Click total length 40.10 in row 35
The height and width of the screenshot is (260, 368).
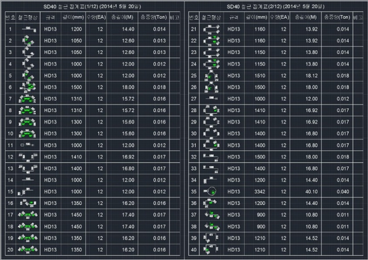tap(312, 192)
